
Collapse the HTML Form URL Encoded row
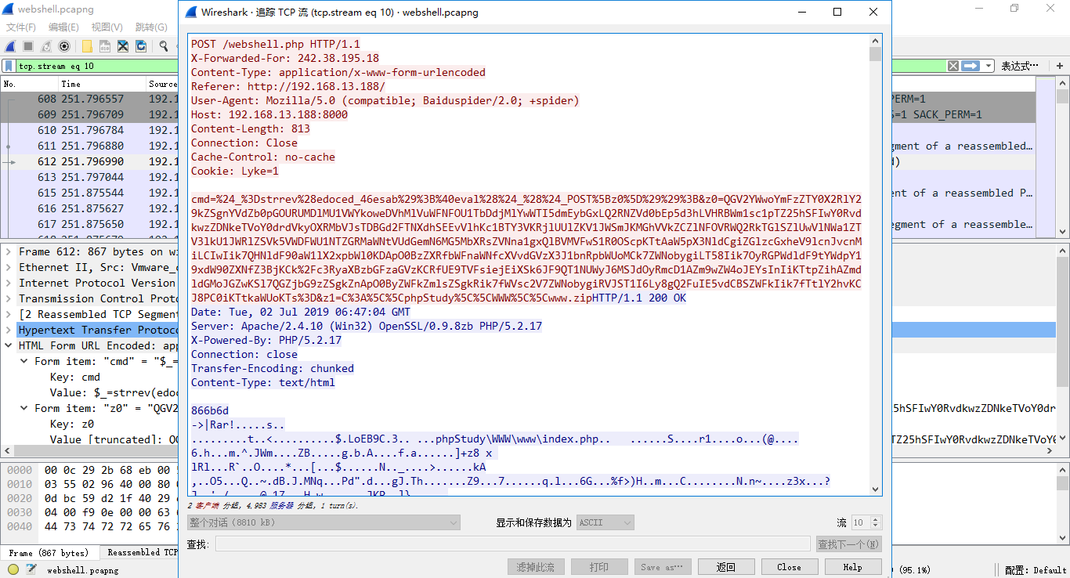pos(9,345)
